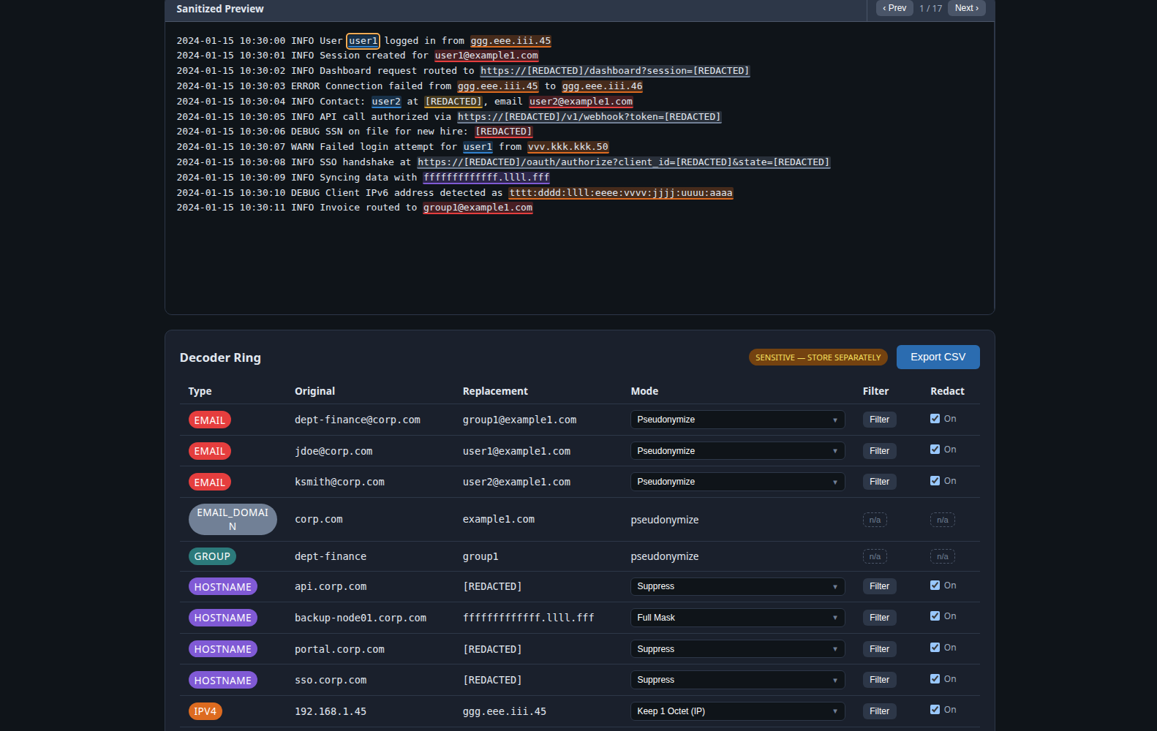
Task: Toggle redact checkbox for 192.168.1.45
Action: pyautogui.click(x=935, y=710)
